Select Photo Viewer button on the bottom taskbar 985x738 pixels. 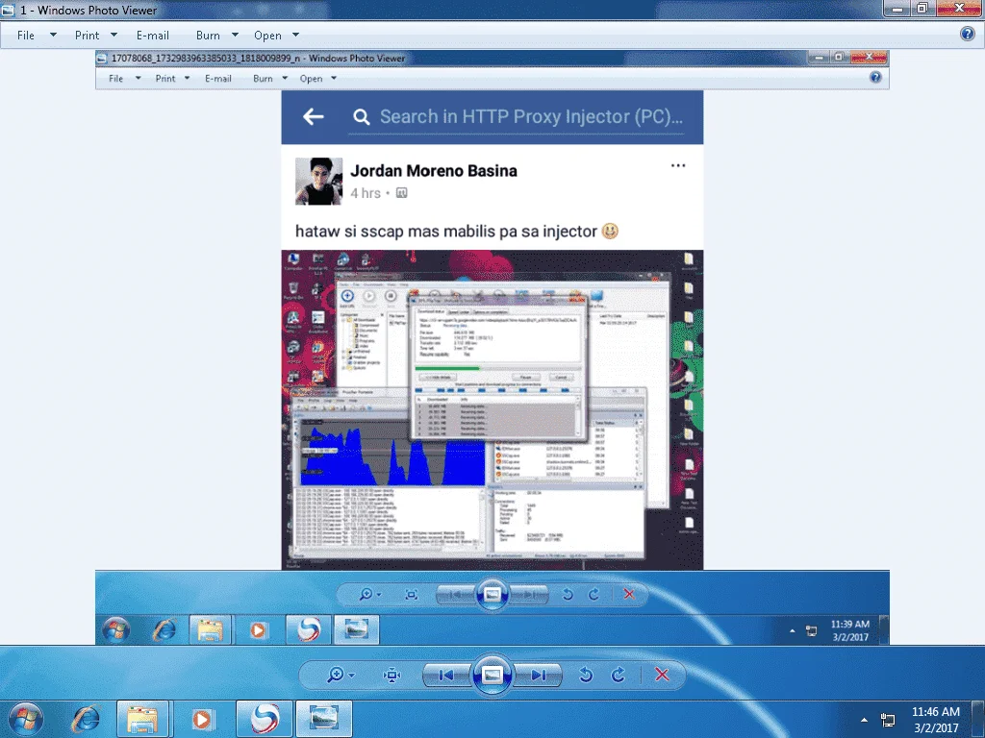(x=323, y=719)
